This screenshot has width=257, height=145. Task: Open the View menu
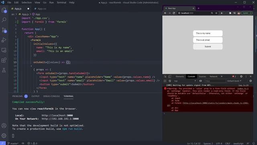pos(37,2)
